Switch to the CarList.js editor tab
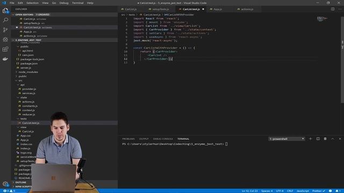This screenshot has width=344, height=193. (x=131, y=9)
